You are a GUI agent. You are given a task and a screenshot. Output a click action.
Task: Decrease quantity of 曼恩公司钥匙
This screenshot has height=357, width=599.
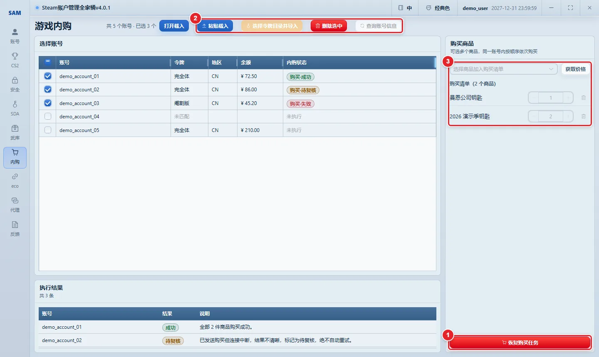[533, 98]
